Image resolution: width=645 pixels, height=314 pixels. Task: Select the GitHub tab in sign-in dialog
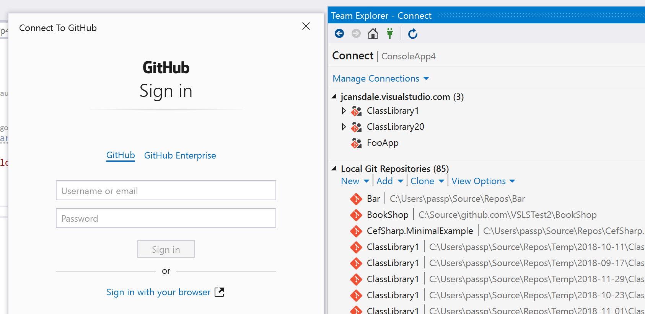coord(121,155)
